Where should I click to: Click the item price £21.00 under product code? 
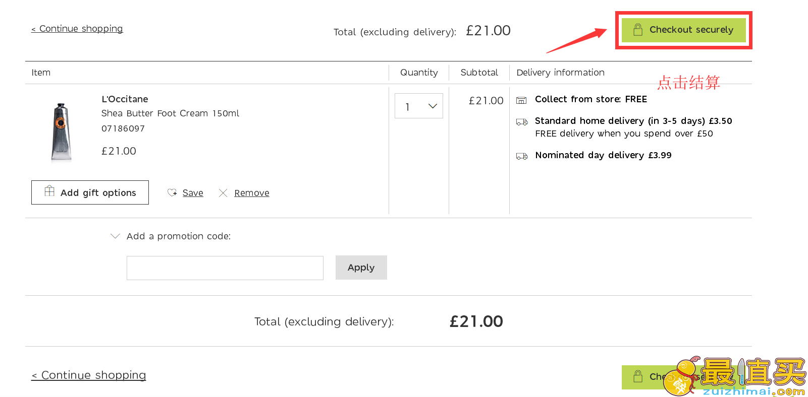click(x=119, y=151)
